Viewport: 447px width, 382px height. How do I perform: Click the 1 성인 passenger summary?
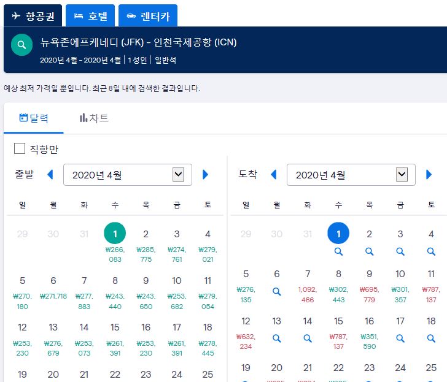[137, 60]
